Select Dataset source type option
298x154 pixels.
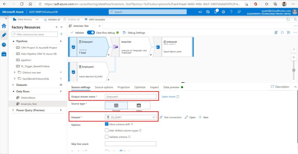(x=116, y=106)
